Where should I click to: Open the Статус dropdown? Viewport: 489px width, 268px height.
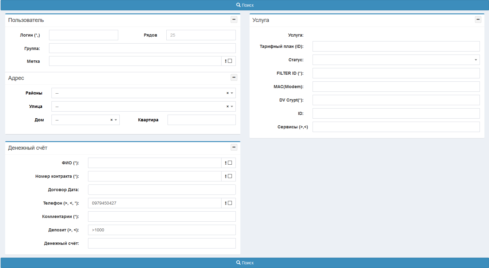pyautogui.click(x=396, y=60)
